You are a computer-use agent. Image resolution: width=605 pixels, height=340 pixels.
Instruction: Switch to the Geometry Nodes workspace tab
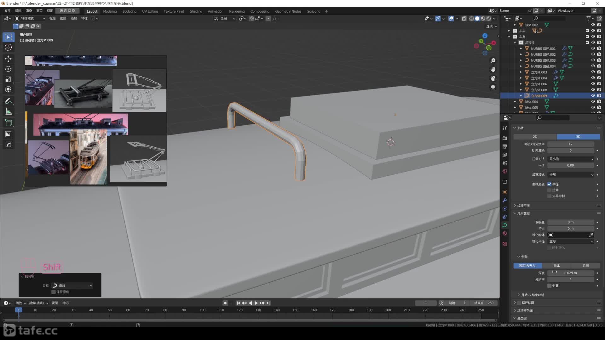click(x=288, y=11)
